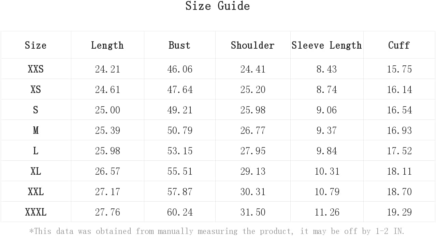Screen dimensions: 436x236
Task: Click the Bust column header
Action: 179,45
